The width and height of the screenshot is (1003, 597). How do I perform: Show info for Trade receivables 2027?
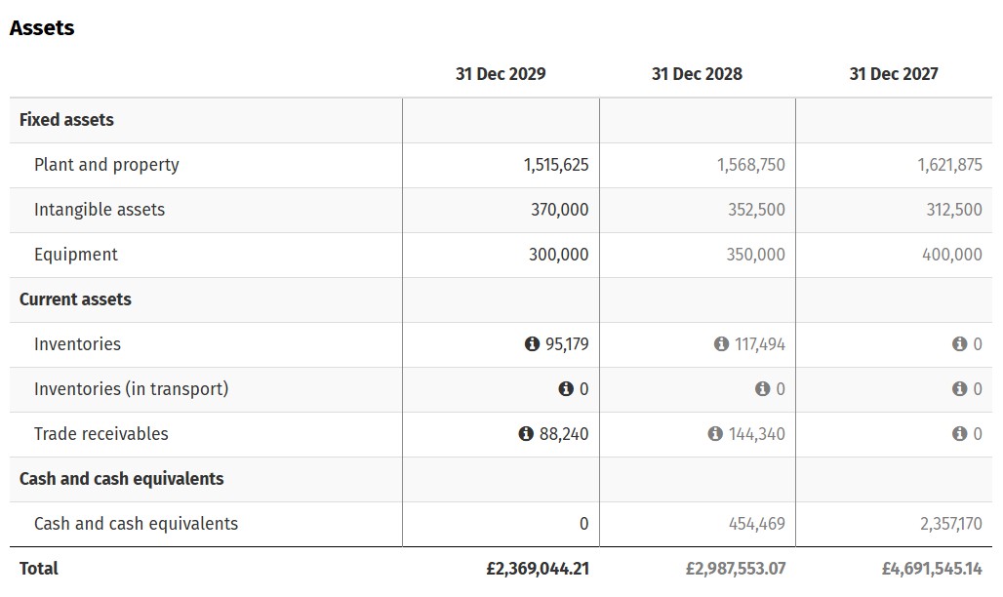coord(959,434)
